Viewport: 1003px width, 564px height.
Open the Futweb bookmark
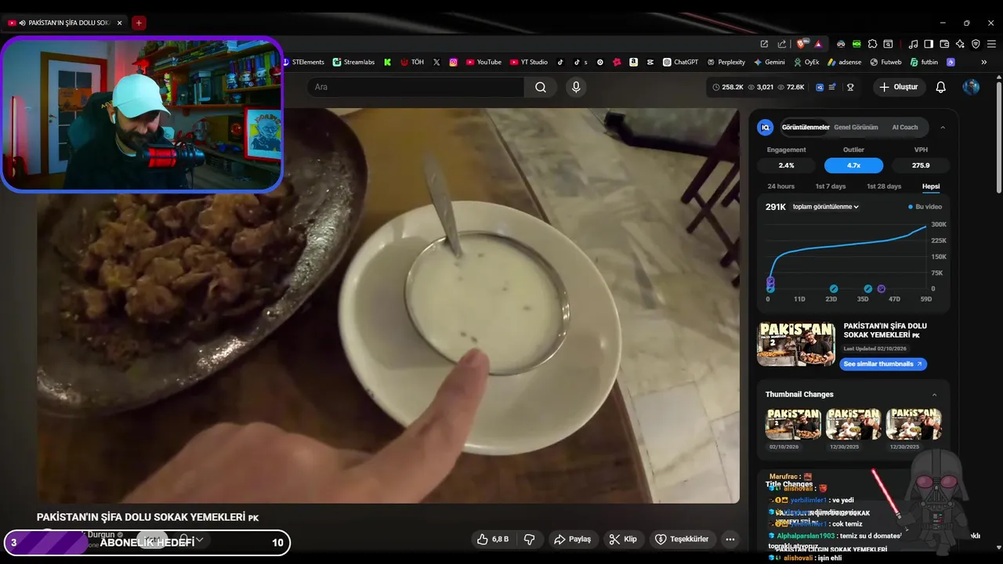885,62
